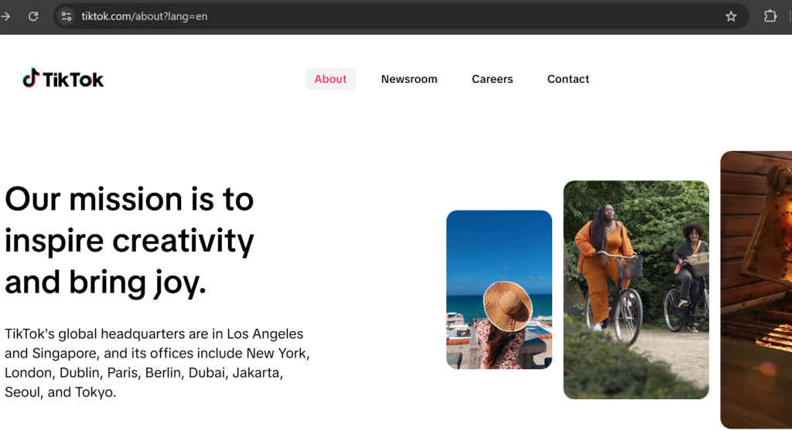
Task: Click the TikTok musical note logo icon
Action: (30, 78)
